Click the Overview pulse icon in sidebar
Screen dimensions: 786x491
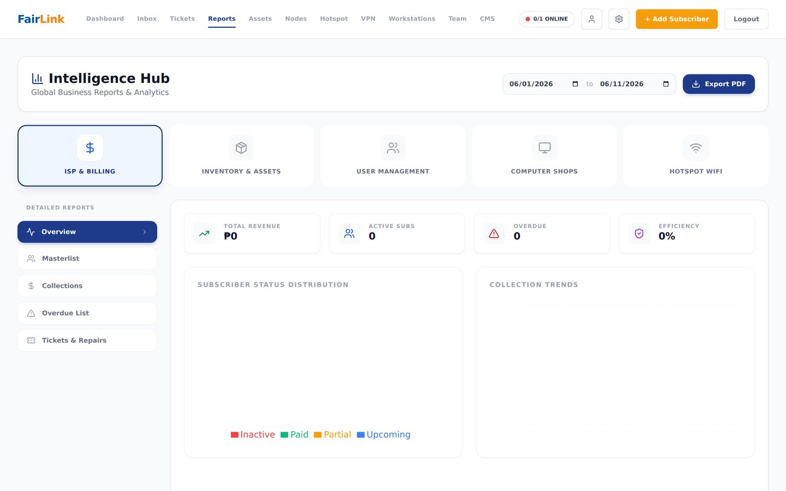tap(31, 232)
